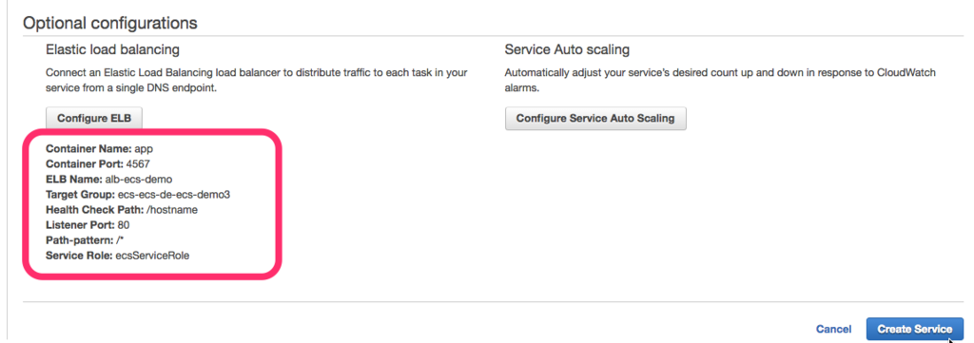The width and height of the screenshot is (974, 343).
Task: Click the Elastic Load Balancing description paragraph
Action: 257,81
